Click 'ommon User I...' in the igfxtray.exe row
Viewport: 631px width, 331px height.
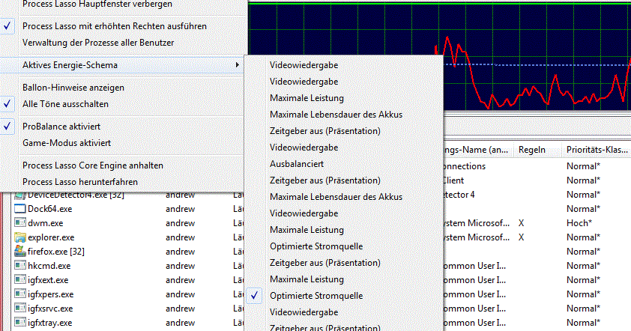pos(474,323)
